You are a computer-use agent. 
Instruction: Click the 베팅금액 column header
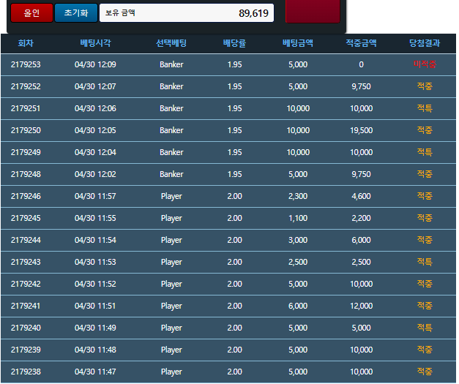298,43
